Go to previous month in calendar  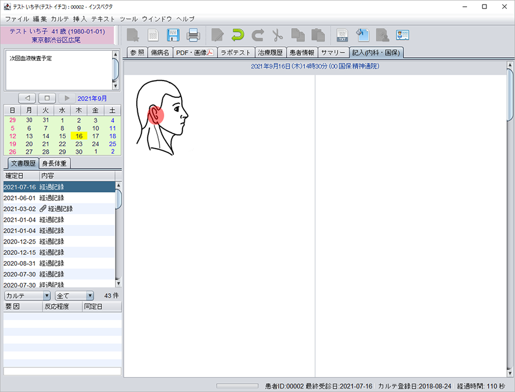pos(27,98)
